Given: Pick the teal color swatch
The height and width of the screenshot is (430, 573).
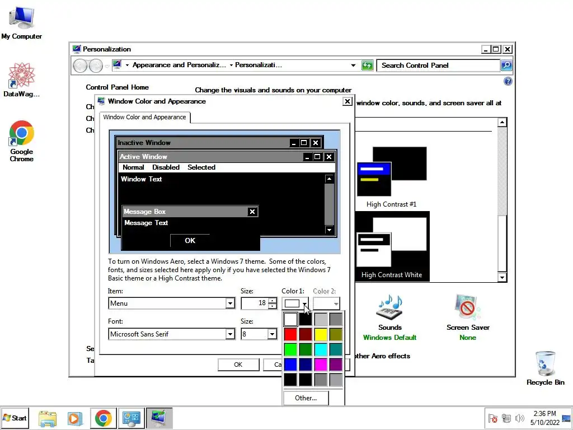Looking at the screenshot, I should (336, 349).
